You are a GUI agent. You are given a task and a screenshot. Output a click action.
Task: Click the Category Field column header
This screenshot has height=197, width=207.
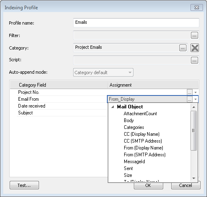[x=59, y=85]
